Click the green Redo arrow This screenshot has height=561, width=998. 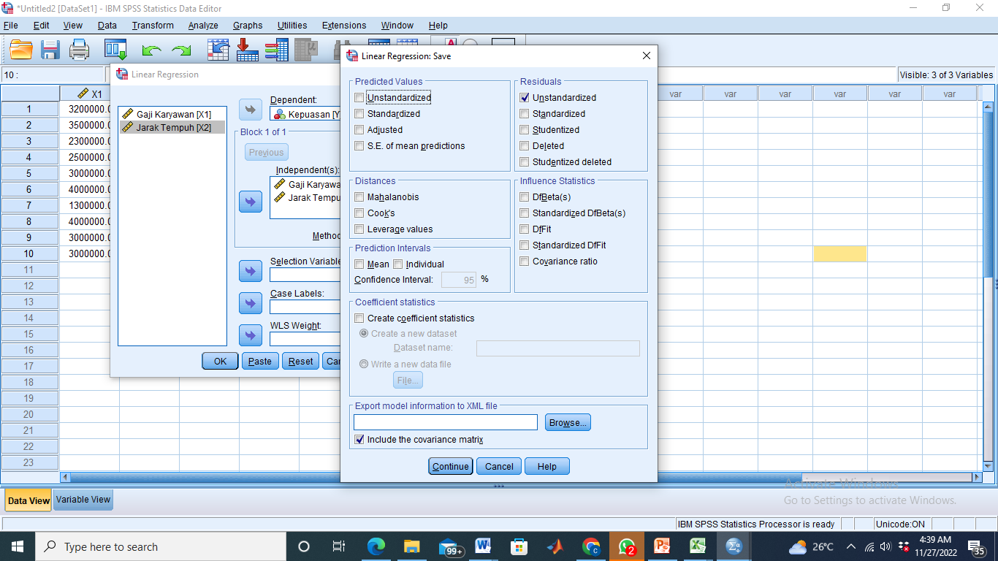(x=180, y=50)
